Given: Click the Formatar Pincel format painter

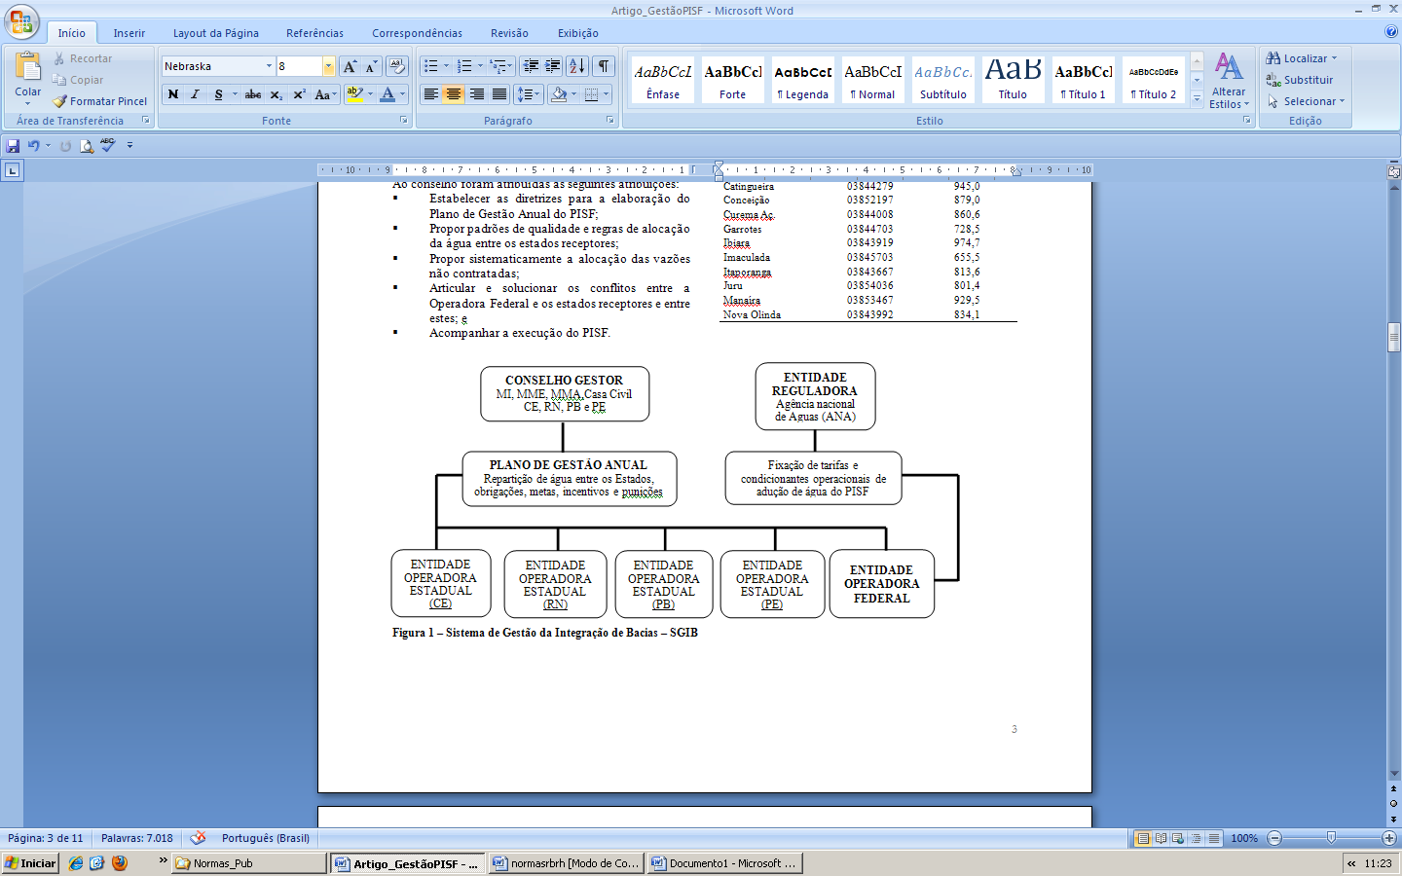Looking at the screenshot, I should tap(100, 101).
